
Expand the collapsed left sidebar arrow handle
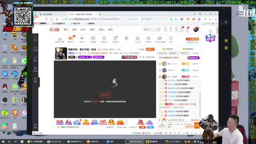coord(39,82)
